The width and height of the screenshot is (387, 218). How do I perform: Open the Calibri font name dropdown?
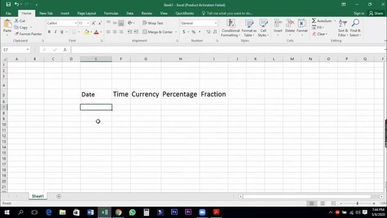click(x=76, y=23)
